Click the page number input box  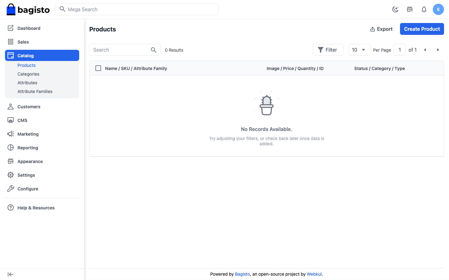click(x=400, y=50)
